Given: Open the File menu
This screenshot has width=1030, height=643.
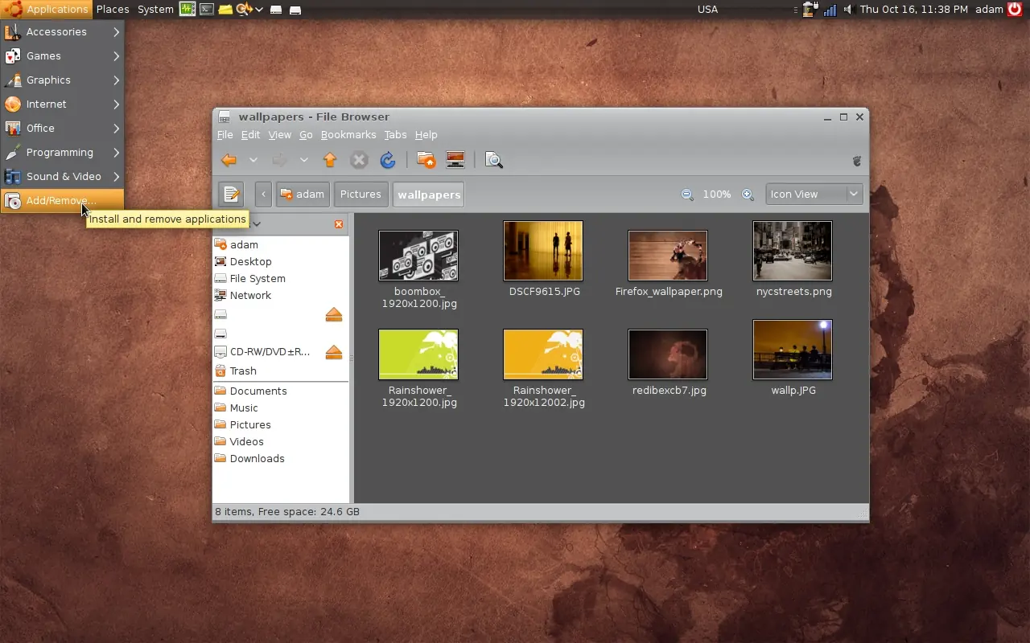Looking at the screenshot, I should coord(225,135).
